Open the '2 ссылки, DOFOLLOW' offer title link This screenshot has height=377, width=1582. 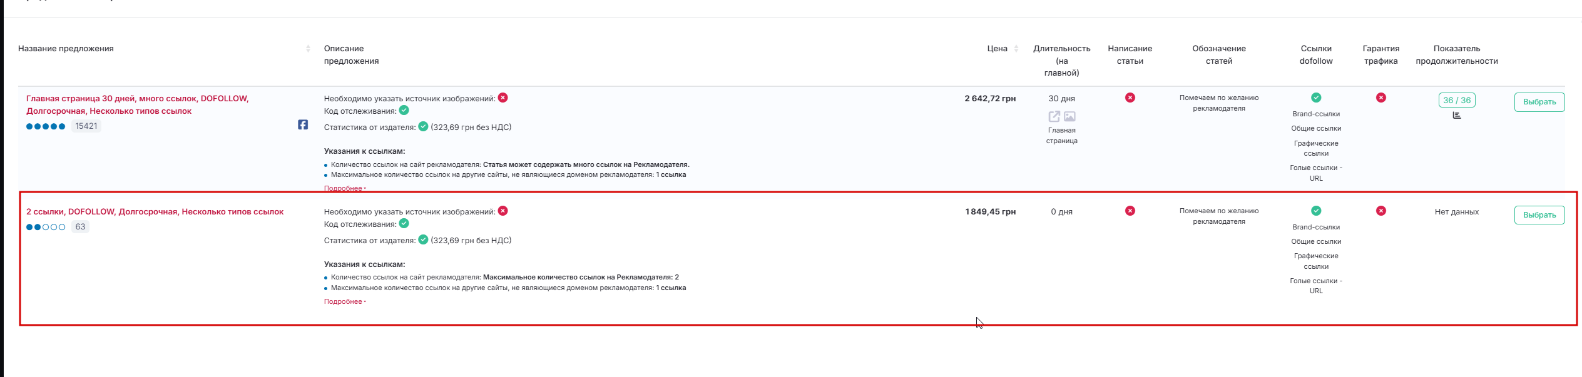[x=155, y=212]
